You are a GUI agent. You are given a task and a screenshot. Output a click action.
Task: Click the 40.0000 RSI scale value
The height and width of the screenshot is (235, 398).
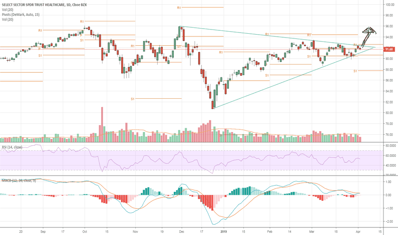pos(391,165)
